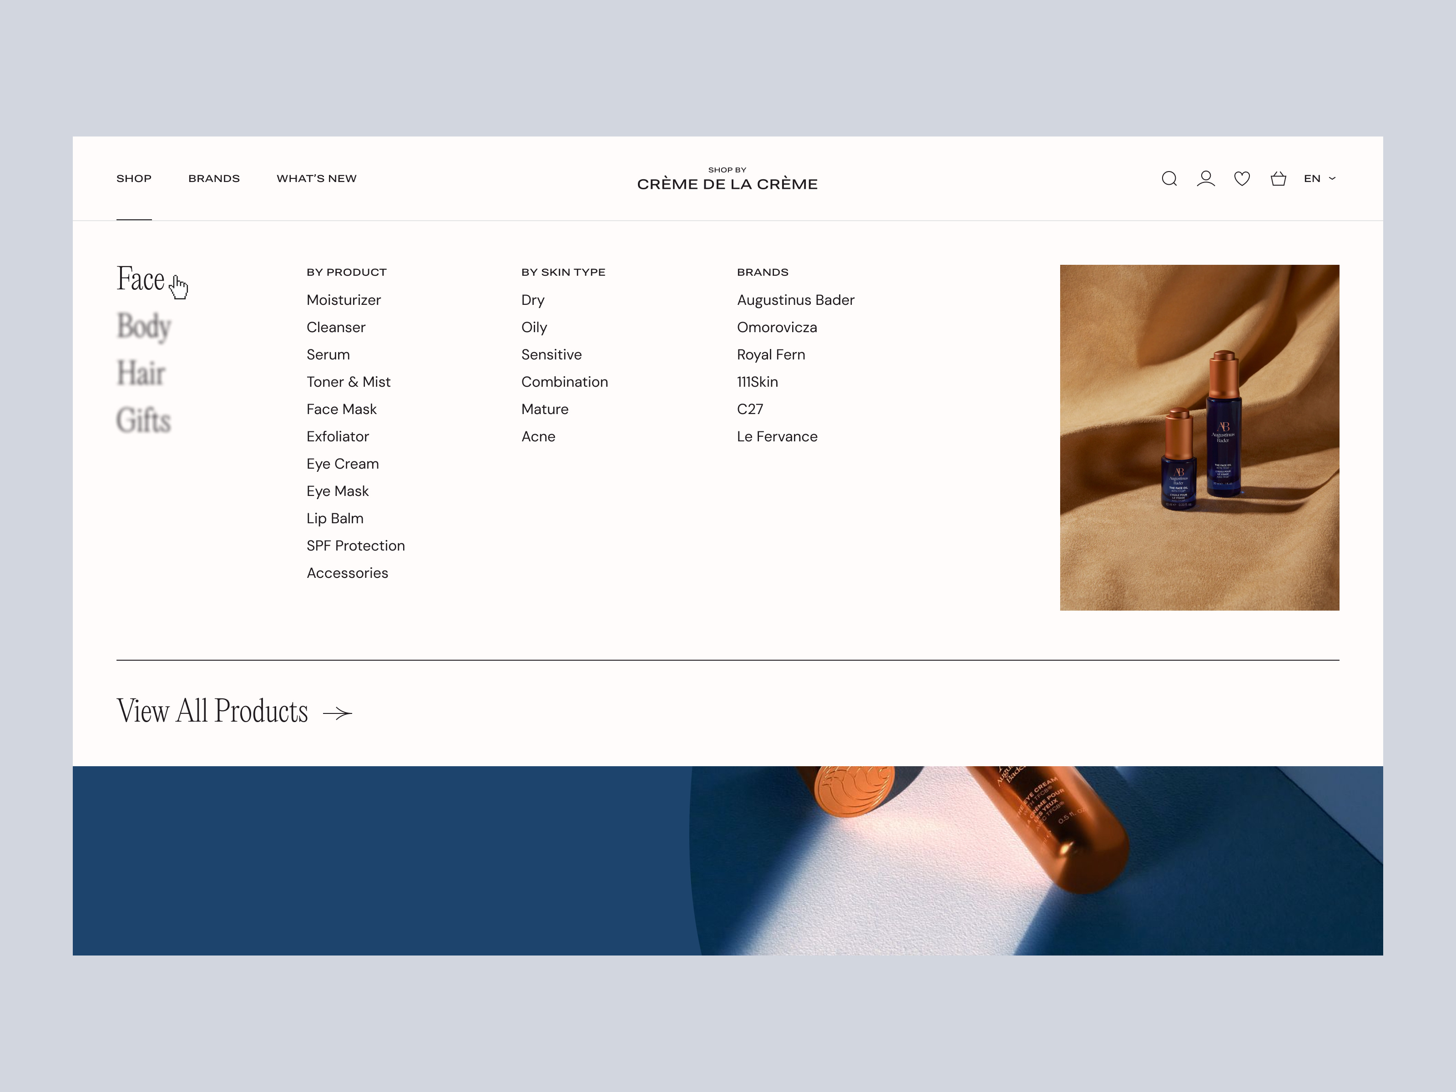Open the wishlist heart icon

click(1242, 178)
